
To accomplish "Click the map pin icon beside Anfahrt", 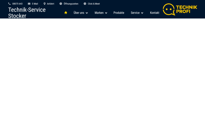I will (x=44, y=4).
